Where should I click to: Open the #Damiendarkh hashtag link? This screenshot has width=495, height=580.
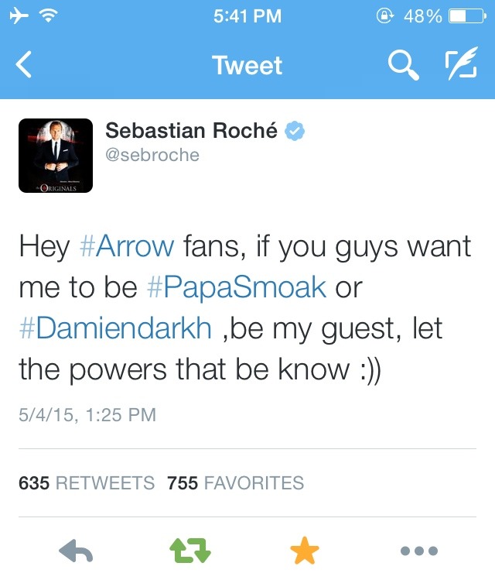coord(115,328)
